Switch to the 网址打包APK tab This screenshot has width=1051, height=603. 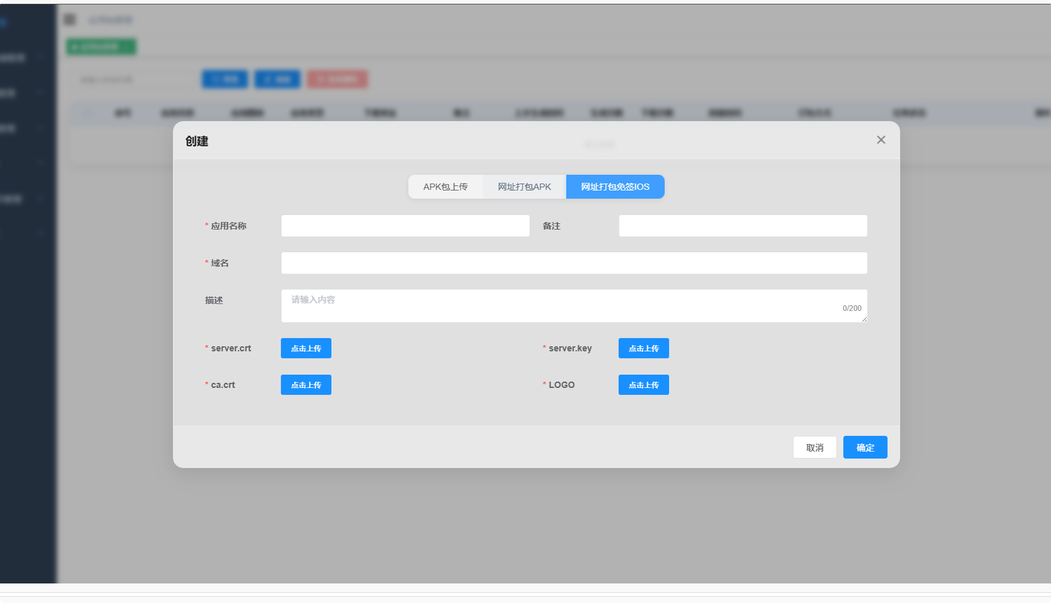point(525,187)
